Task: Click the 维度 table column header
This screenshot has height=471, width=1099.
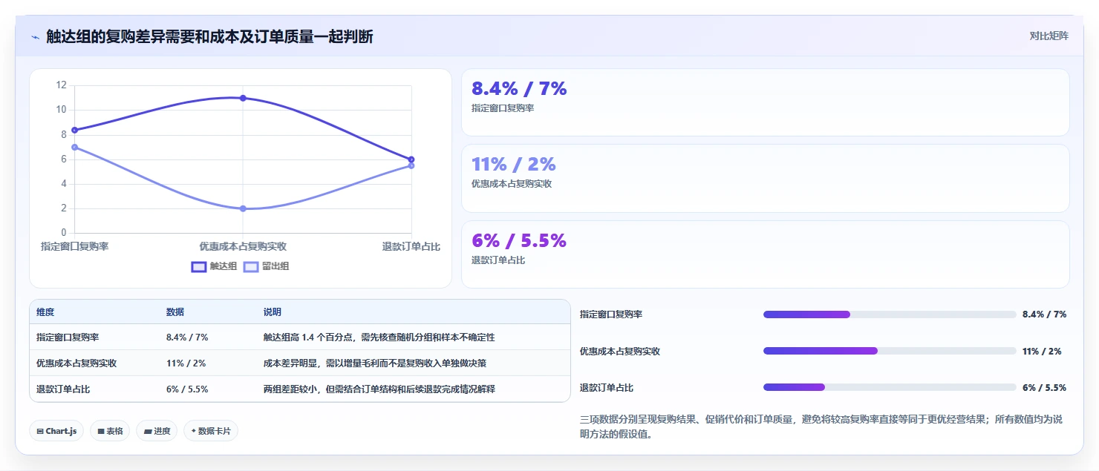Action: [45, 312]
